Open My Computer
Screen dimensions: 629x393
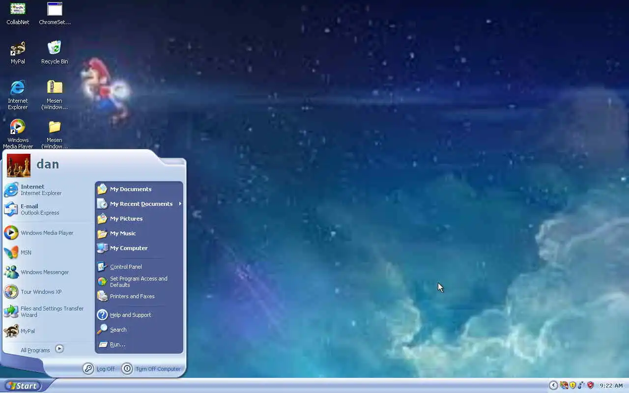(139, 248)
